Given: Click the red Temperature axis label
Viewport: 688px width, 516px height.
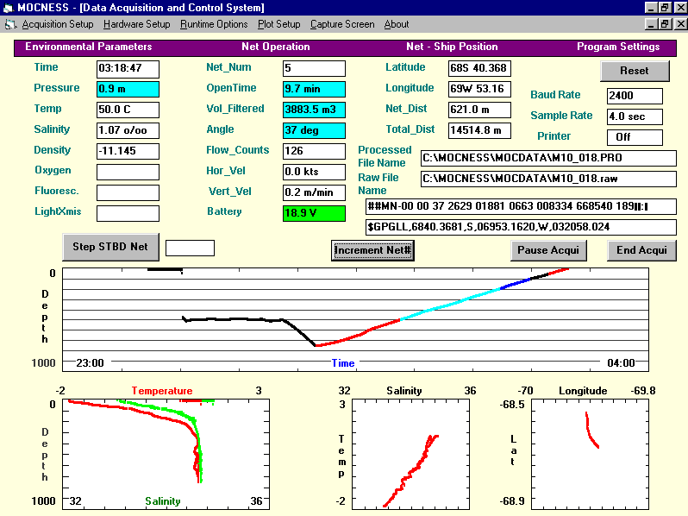Looking at the screenshot, I should (x=162, y=391).
